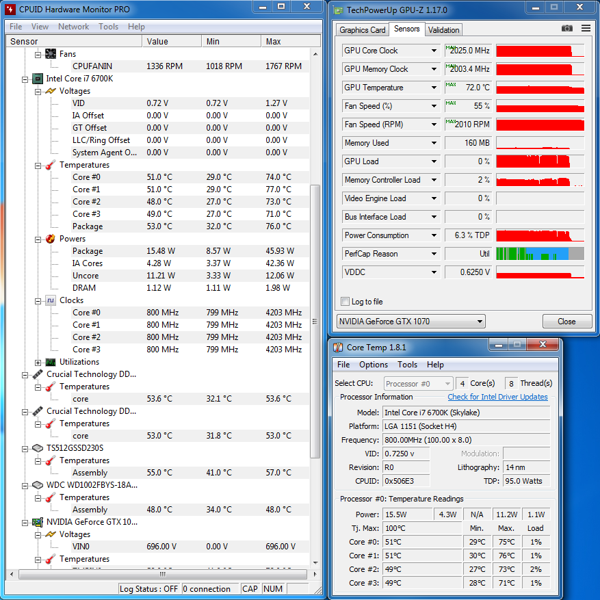Image resolution: width=600 pixels, height=600 pixels.
Task: Open the VDDC sensor dropdown
Action: [434, 272]
